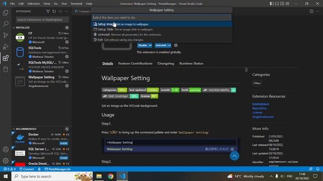Open Views and More Actions in Extensions
Screen dimensions: 323x181
pyautogui.click(x=66, y=11)
